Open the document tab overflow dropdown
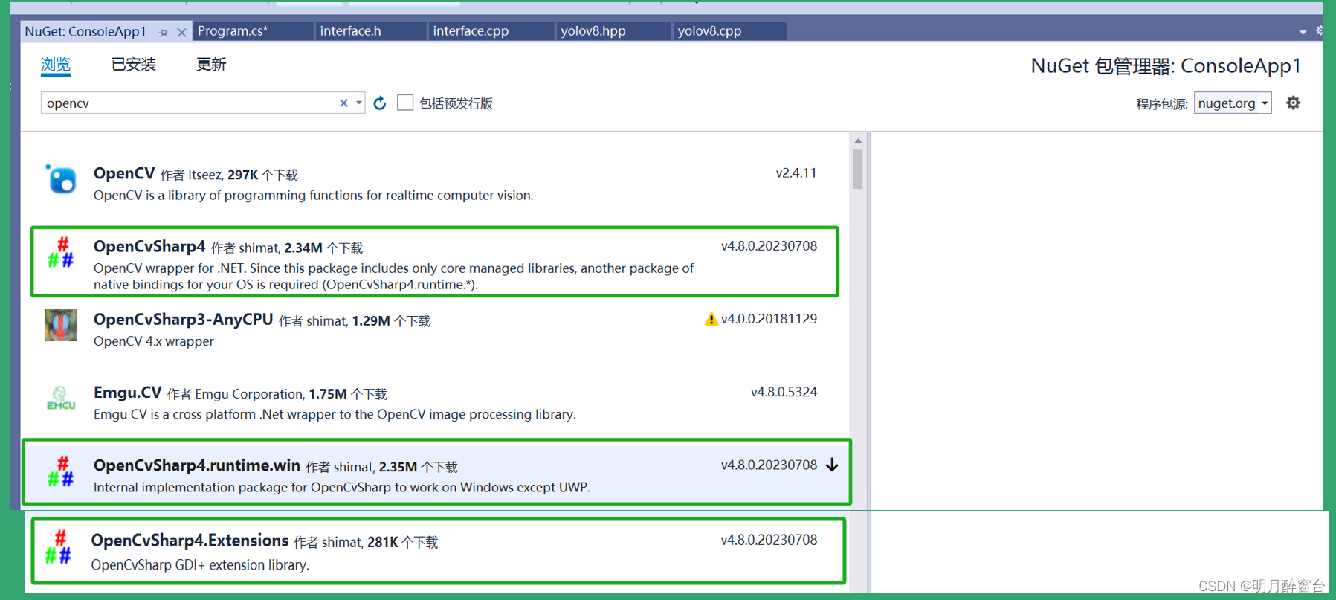The image size is (1336, 600). point(1303,32)
